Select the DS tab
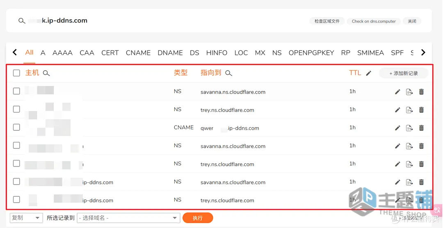443x228 pixels. click(194, 53)
